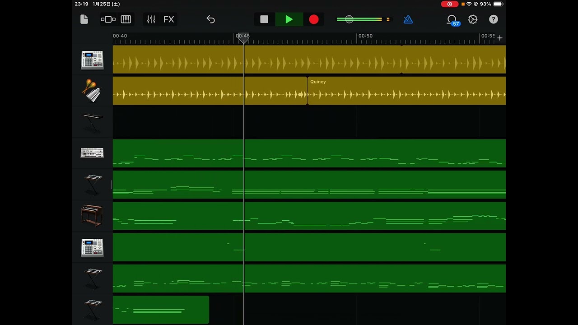Image resolution: width=578 pixels, height=325 pixels.
Task: Select the shaker percussion track icon
Action: [92, 91]
